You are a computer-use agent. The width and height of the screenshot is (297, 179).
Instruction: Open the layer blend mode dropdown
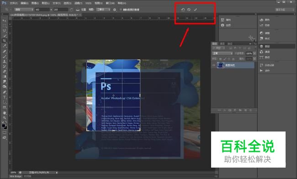tap(223, 53)
